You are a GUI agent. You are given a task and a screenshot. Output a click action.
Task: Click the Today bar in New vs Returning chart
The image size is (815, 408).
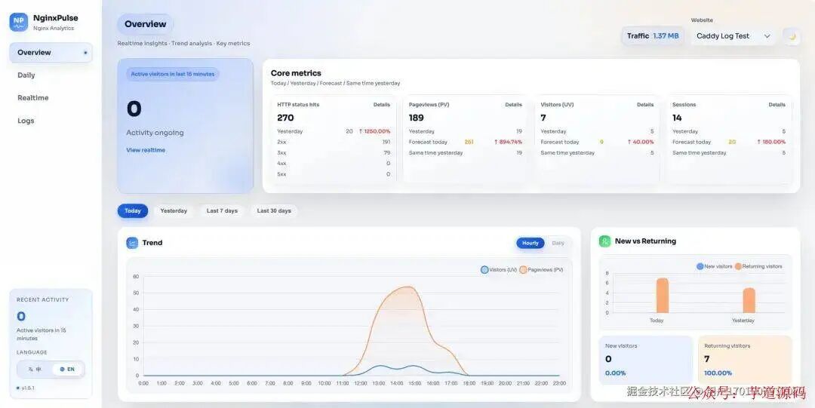click(x=663, y=295)
